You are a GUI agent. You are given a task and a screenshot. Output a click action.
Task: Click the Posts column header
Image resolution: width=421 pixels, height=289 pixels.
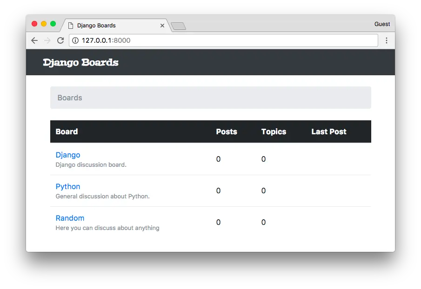(x=227, y=131)
